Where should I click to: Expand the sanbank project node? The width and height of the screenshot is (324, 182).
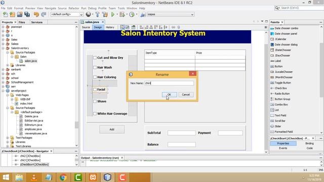pyautogui.click(x=3, y=70)
